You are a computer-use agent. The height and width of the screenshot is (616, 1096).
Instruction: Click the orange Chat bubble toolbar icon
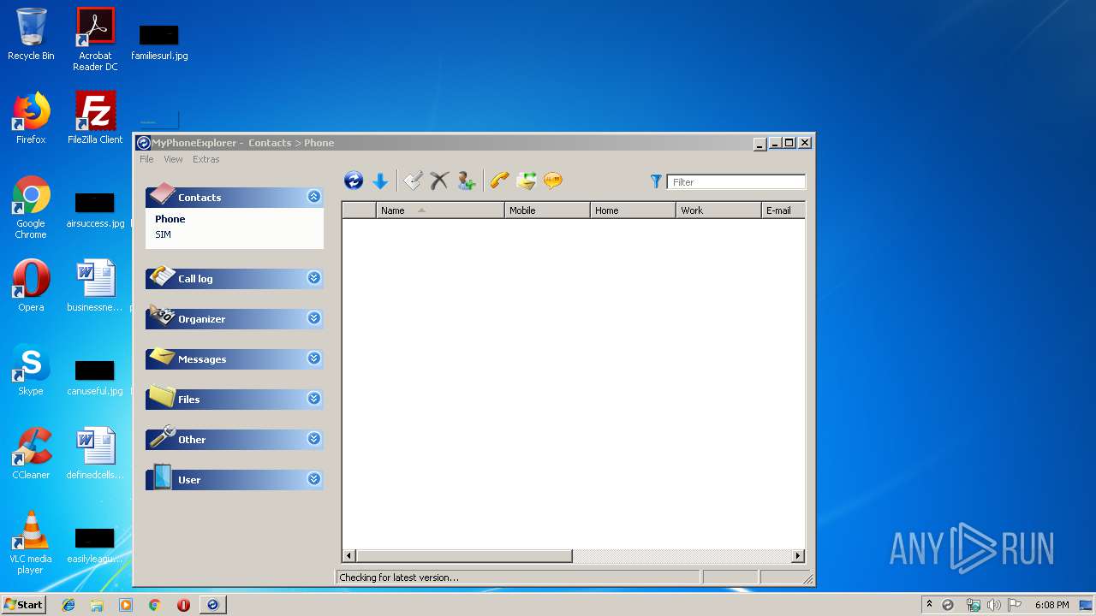(x=553, y=181)
